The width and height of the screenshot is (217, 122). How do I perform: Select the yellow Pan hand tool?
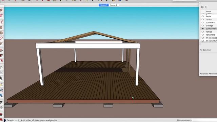pyautogui.click(x=1, y=85)
